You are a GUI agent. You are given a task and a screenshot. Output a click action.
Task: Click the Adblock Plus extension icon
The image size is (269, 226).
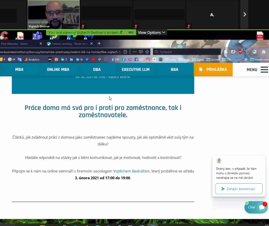[240, 52]
